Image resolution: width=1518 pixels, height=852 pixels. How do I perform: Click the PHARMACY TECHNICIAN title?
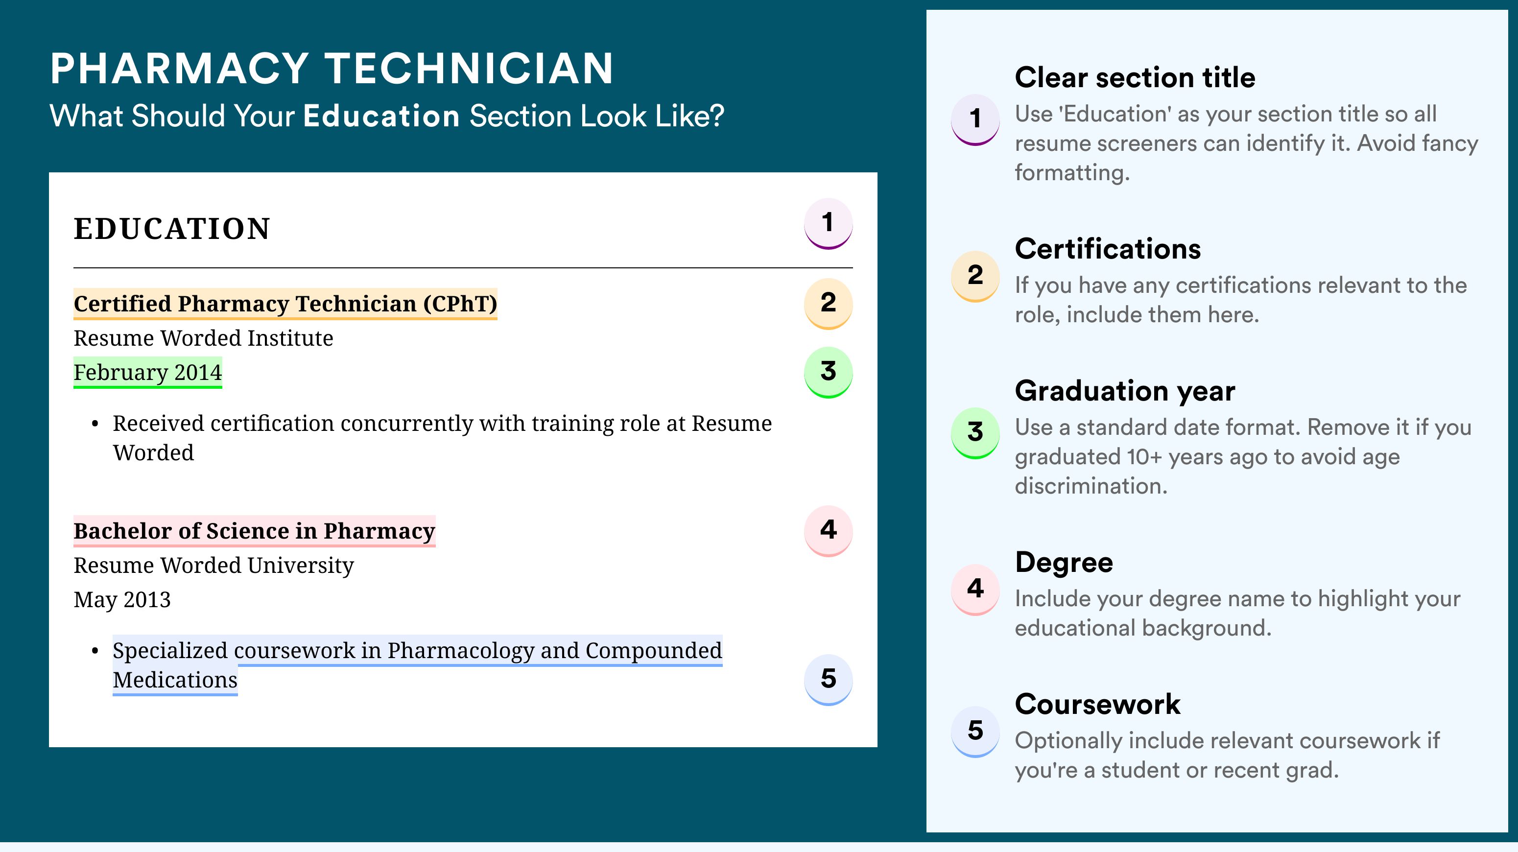coord(332,69)
